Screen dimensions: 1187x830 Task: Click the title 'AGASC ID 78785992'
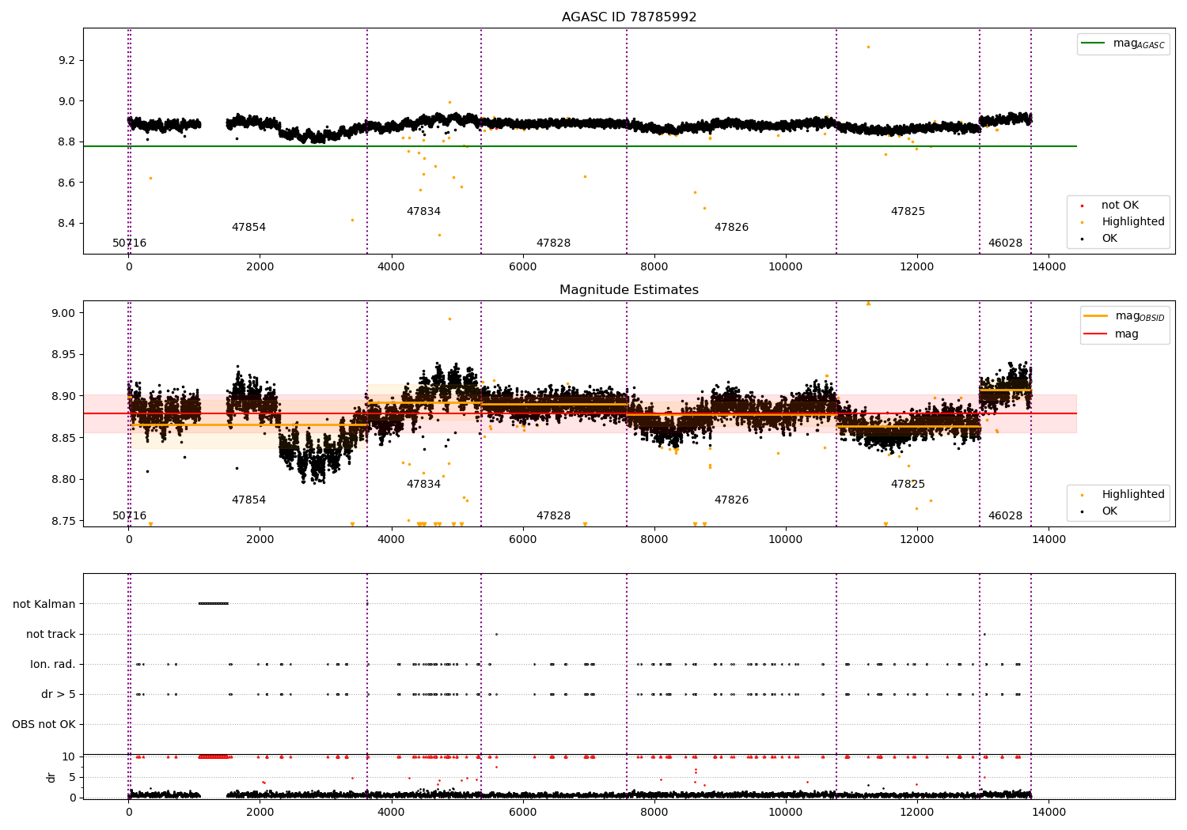click(629, 17)
